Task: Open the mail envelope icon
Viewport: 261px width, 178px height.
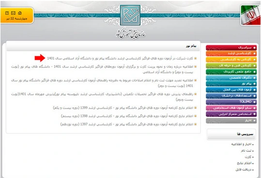Action: tap(13, 13)
